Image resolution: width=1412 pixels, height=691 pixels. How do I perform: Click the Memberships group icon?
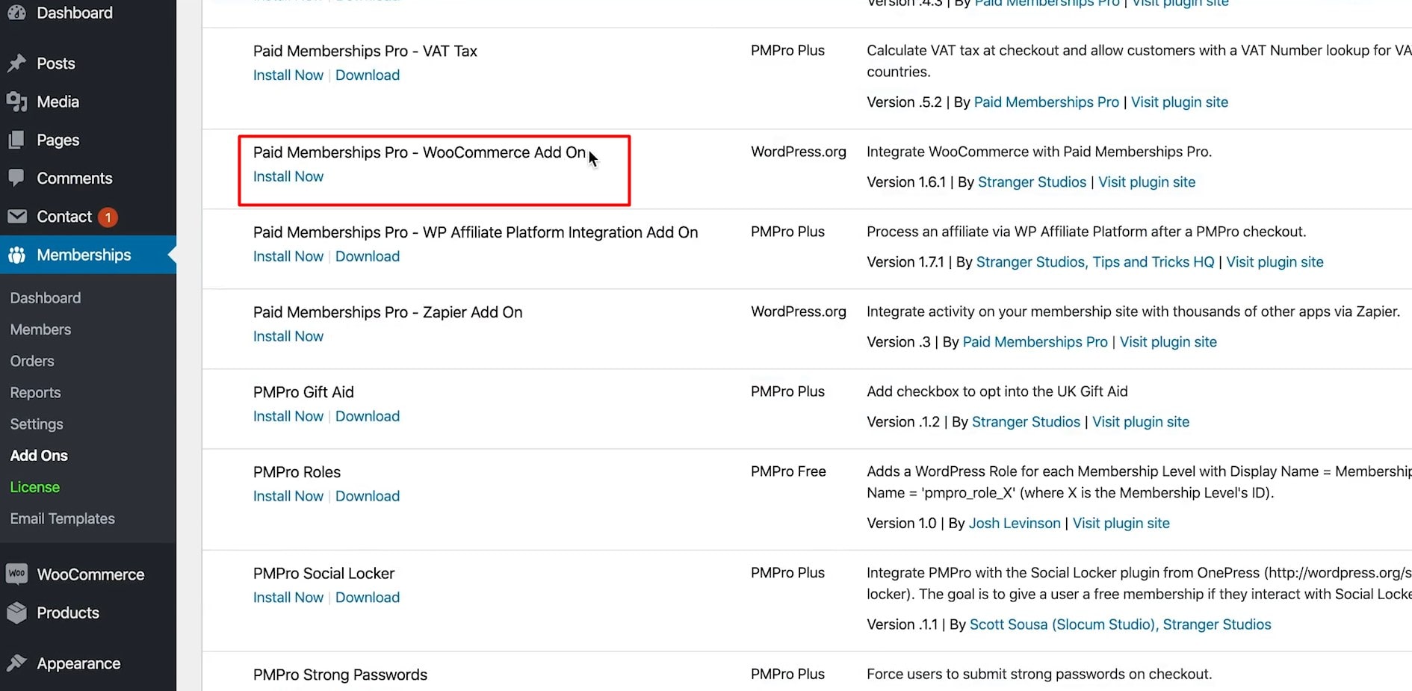tap(16, 255)
